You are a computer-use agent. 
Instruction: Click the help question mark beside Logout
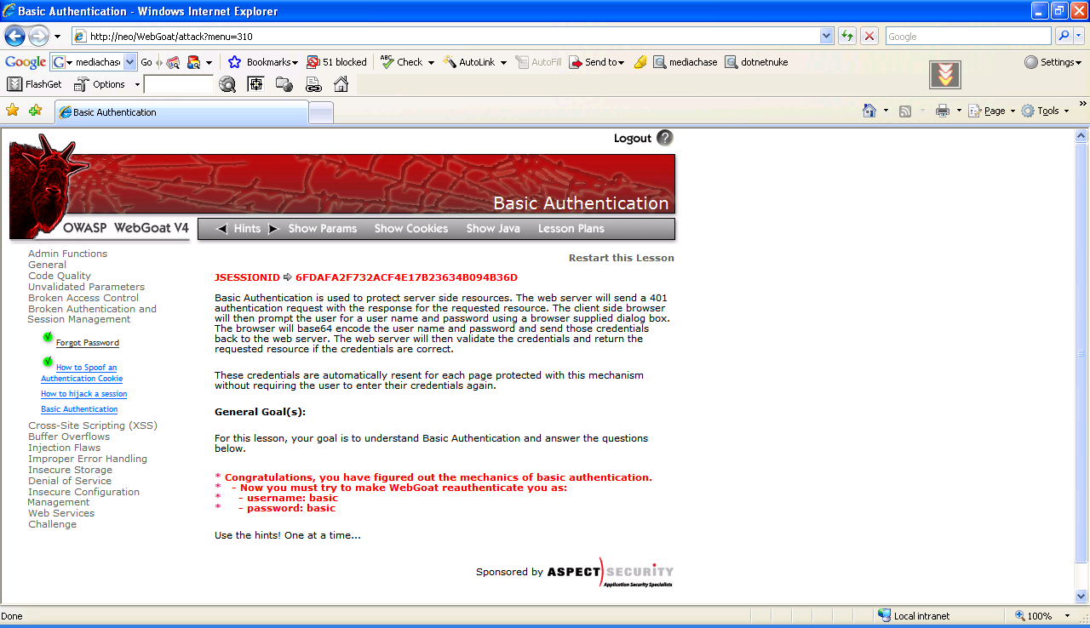[665, 138]
